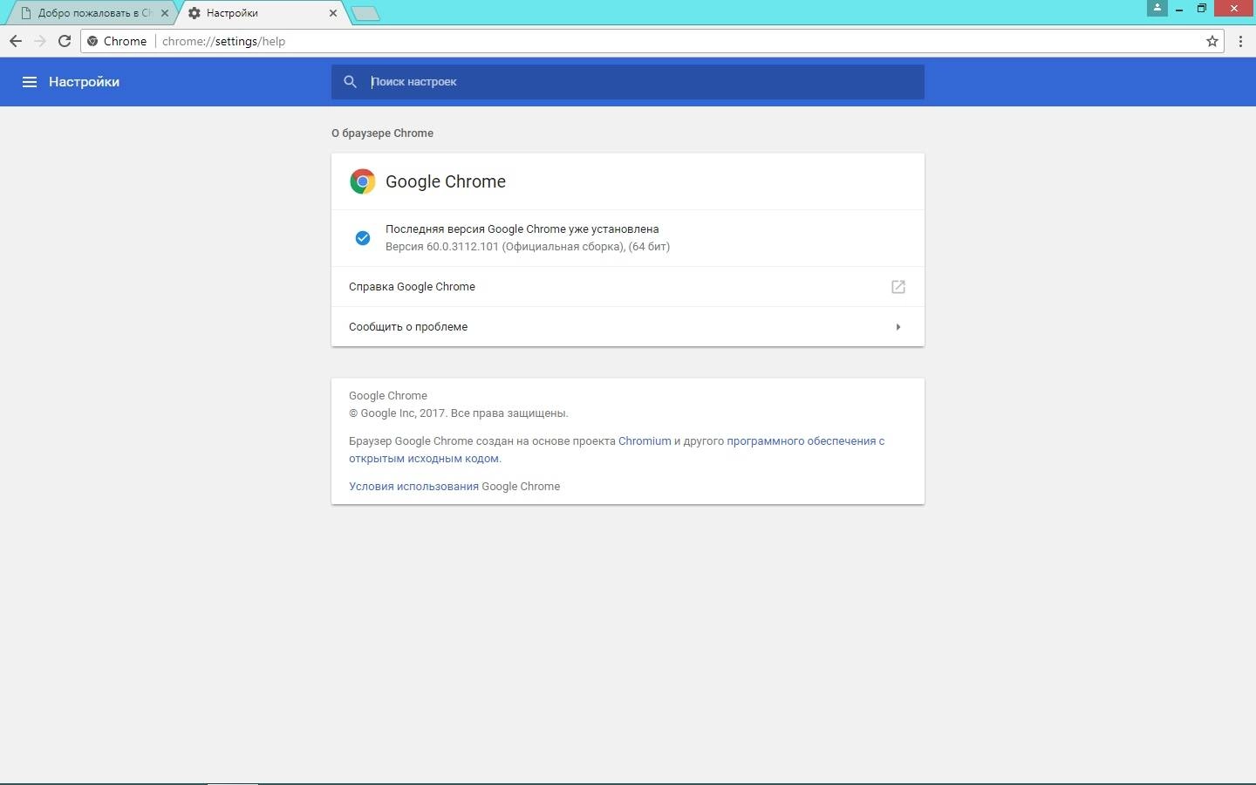Open Сообщить о проблеме row
This screenshot has height=785, width=1256.
[627, 327]
